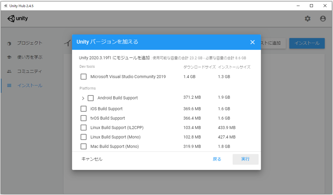
Task: Click the 427.4 MB Linux Mono install size
Action: pos(227,137)
